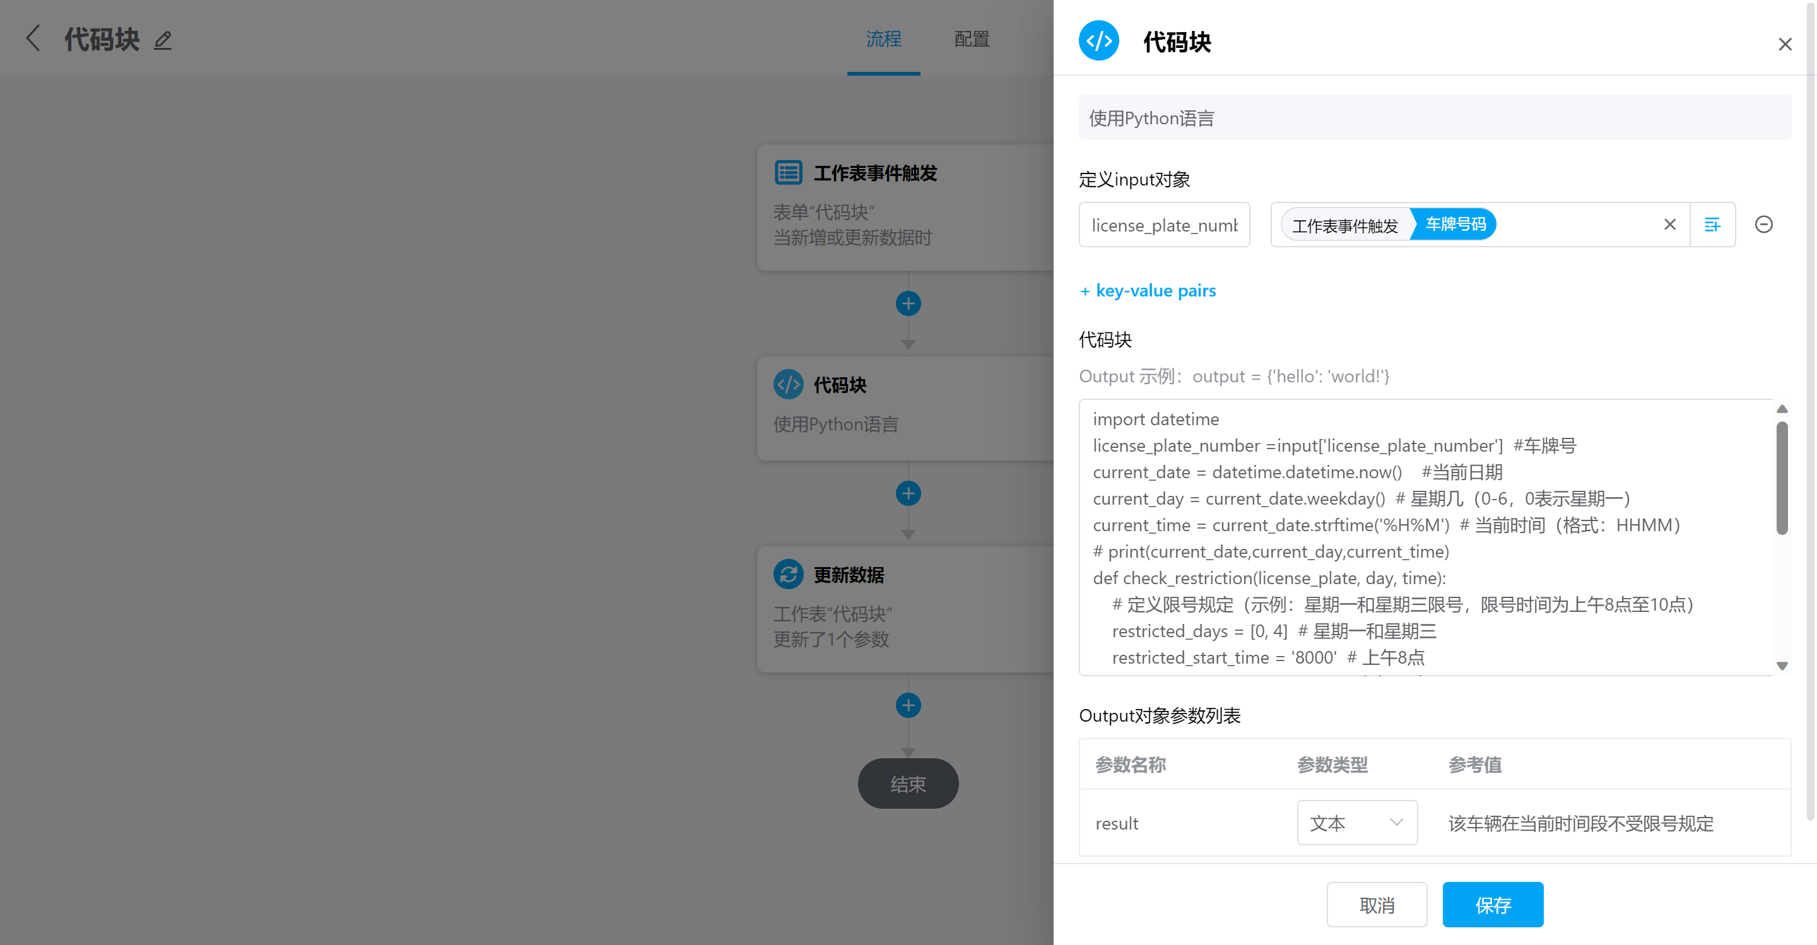Screen dimensions: 1817x945
Task: Click the reference value 该车辆在当前时间段不受限号规定
Action: point(1580,823)
